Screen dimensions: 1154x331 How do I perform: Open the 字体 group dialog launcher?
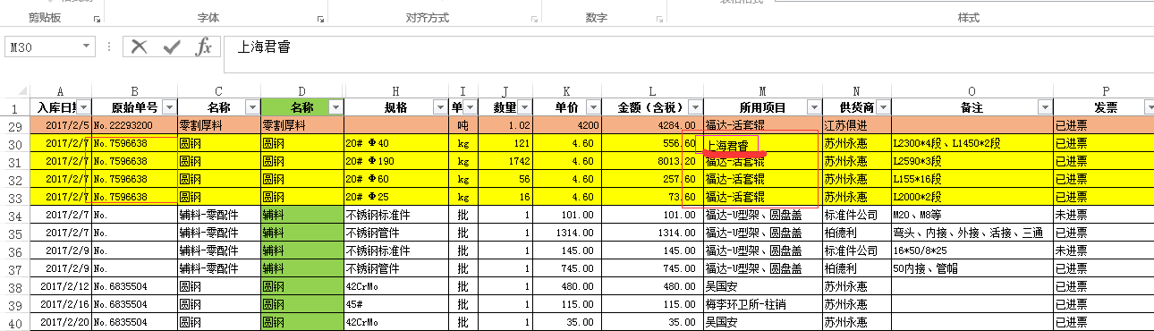(320, 19)
